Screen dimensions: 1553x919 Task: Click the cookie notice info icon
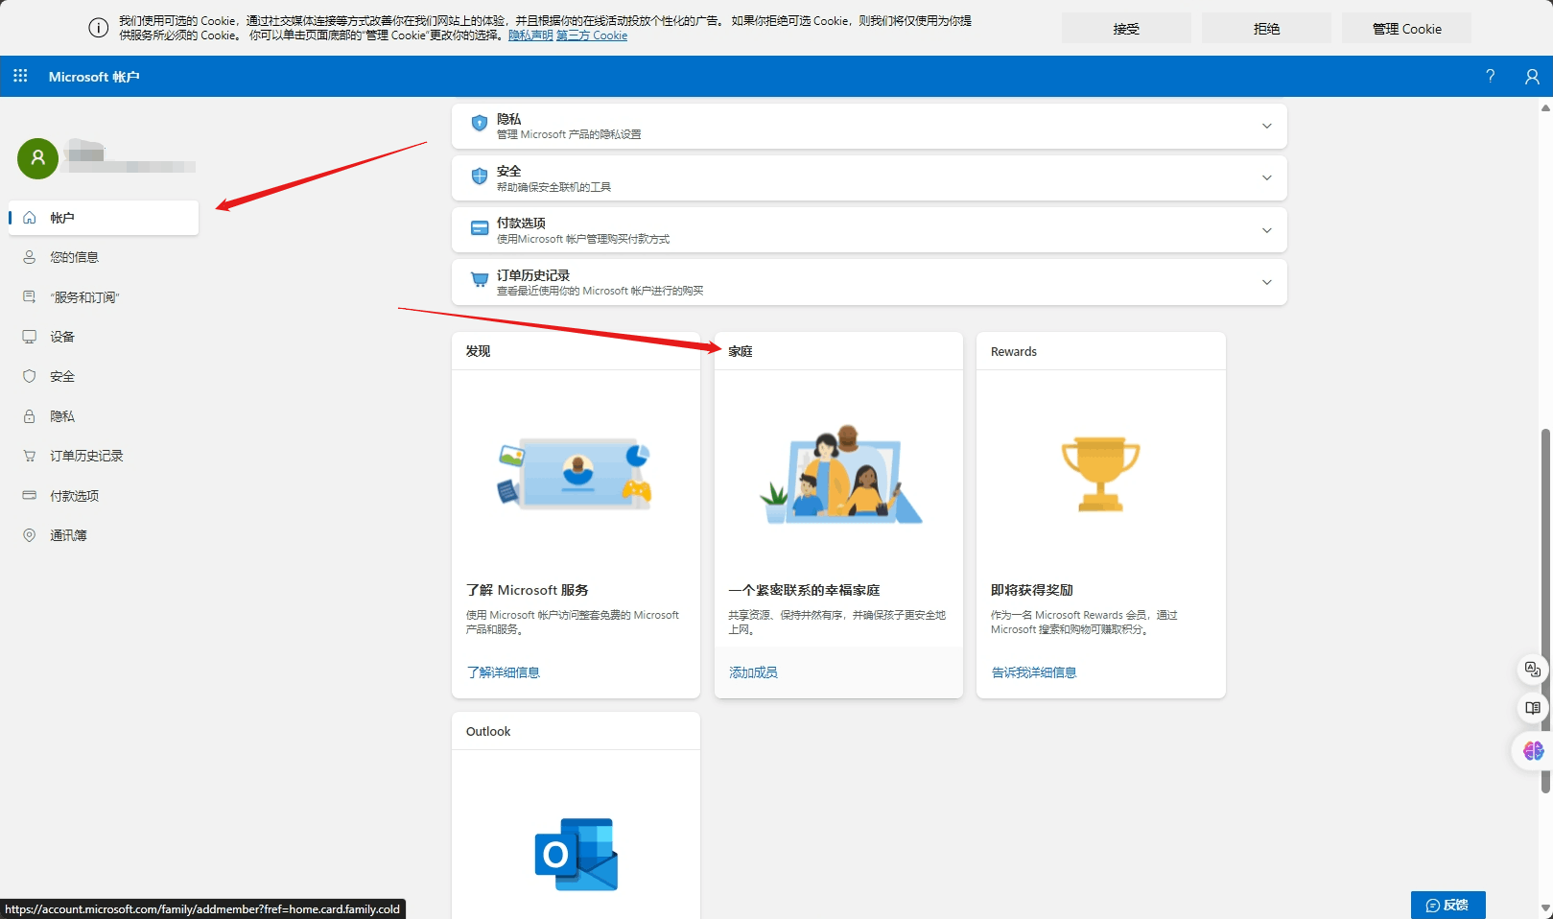tap(98, 28)
